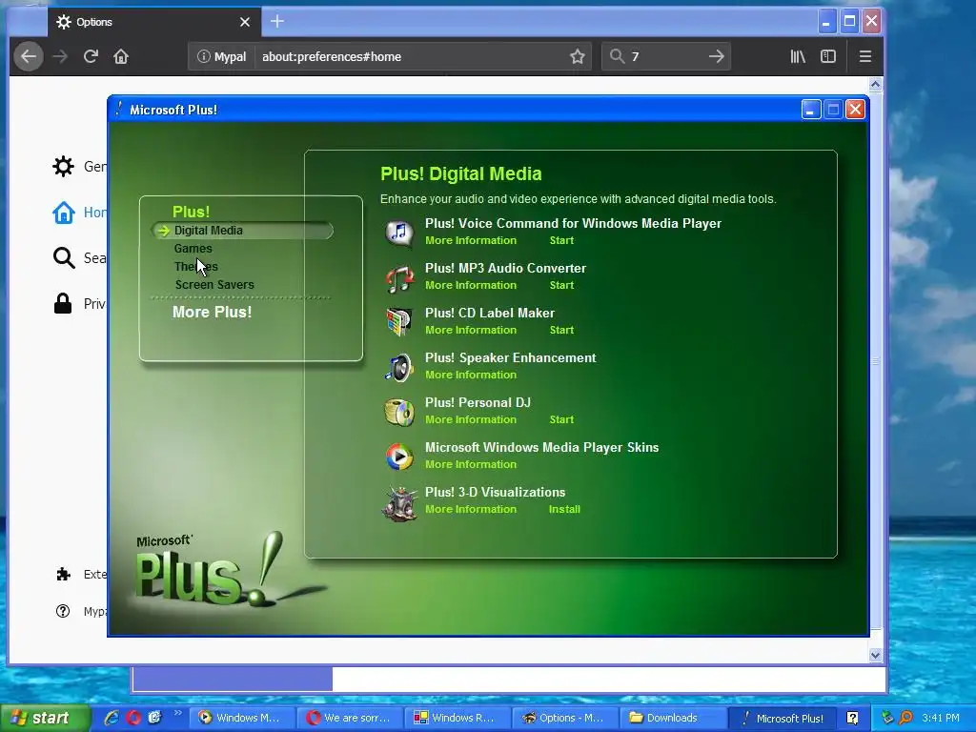Viewport: 976px width, 732px height.
Task: Open General settings gear in Options page
Action: [x=63, y=166]
